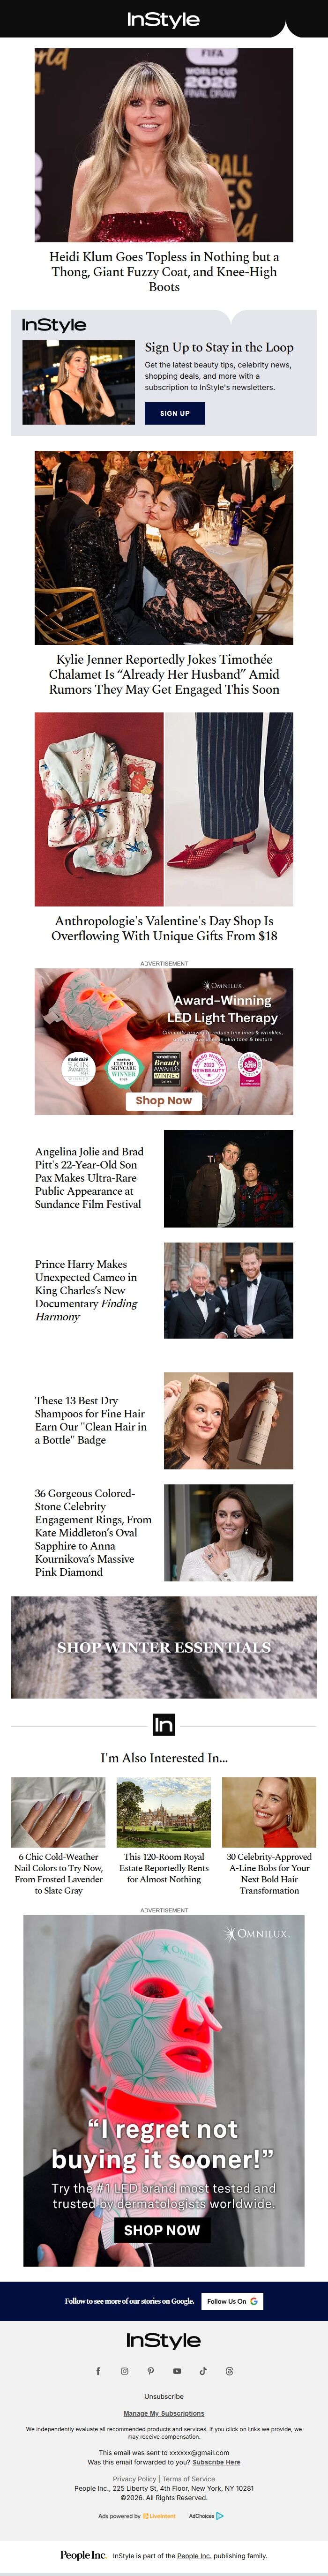Open the Privacy Policy link
The width and height of the screenshot is (328, 2576).
tap(134, 2479)
